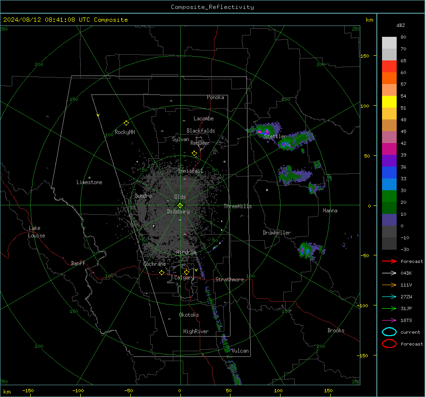Click the Calgary city label
425x397 pixels.
click(184, 278)
